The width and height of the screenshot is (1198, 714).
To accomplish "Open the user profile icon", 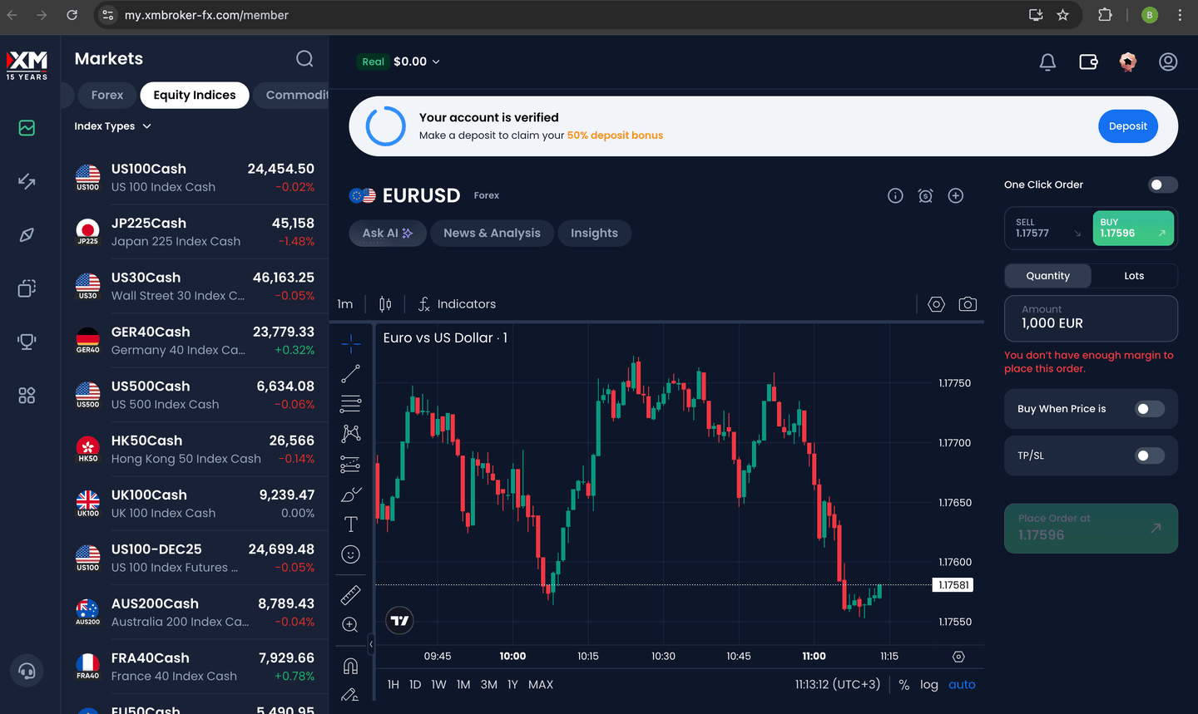I will (1168, 62).
